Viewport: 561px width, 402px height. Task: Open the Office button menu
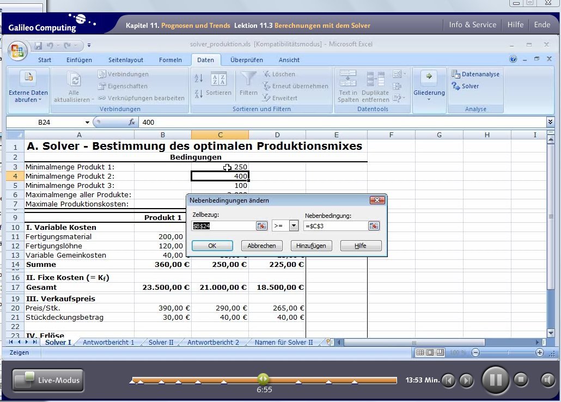coord(17,50)
